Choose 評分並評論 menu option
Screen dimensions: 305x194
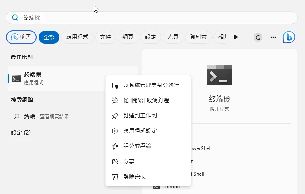coord(137,146)
